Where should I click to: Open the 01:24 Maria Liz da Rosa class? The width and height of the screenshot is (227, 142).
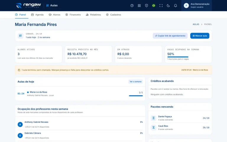[x=80, y=93]
